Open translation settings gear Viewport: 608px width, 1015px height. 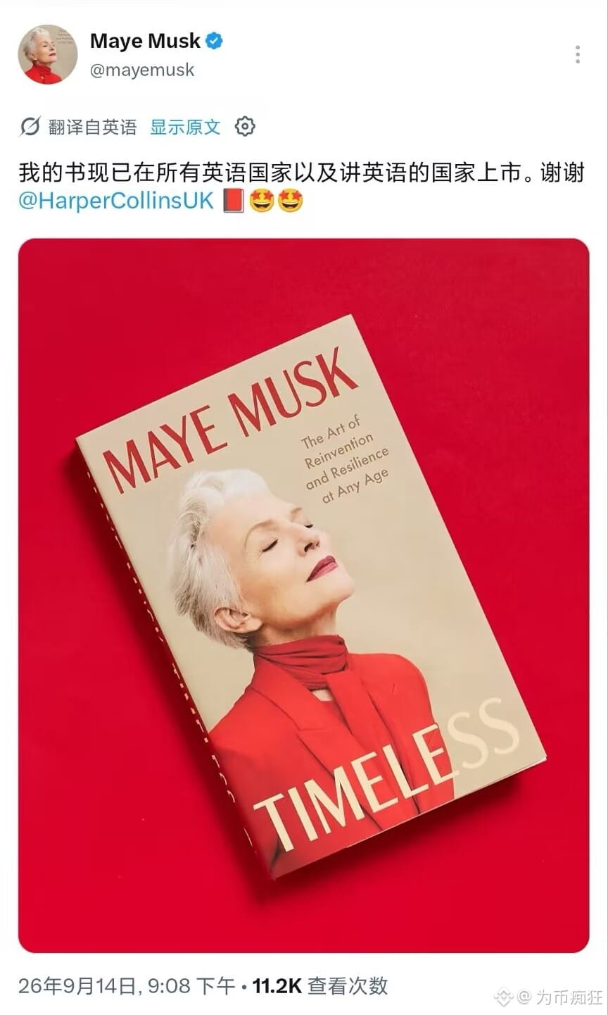244,127
